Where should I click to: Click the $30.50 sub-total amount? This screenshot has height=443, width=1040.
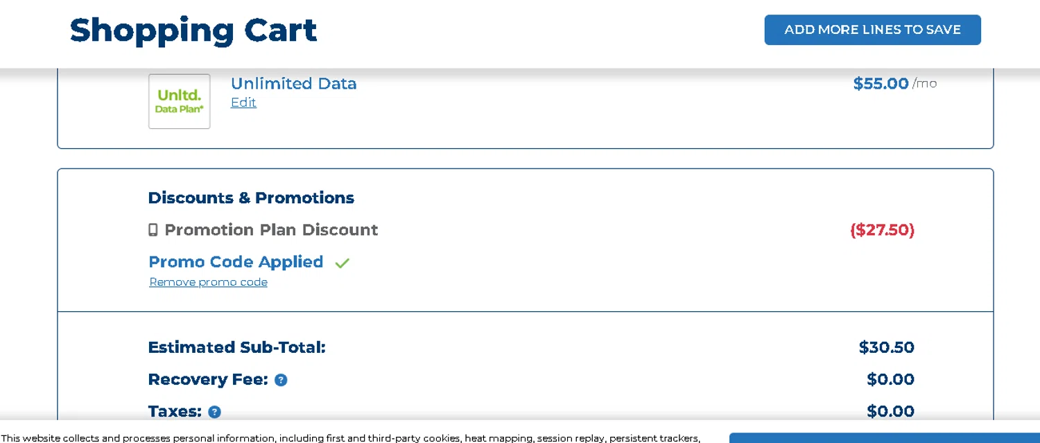pyautogui.click(x=887, y=347)
